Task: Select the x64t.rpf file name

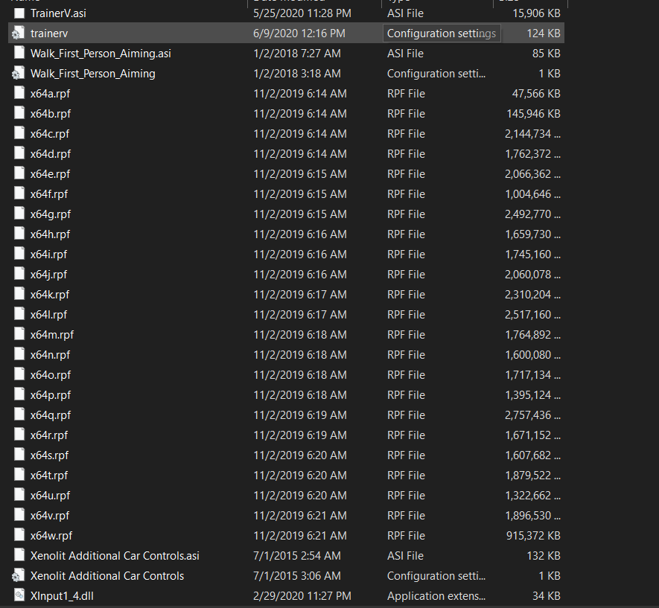Action: (48, 476)
